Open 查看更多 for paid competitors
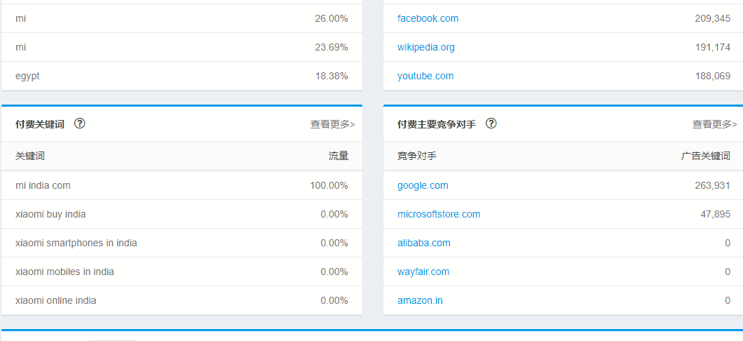This screenshot has width=743, height=341. coord(714,124)
